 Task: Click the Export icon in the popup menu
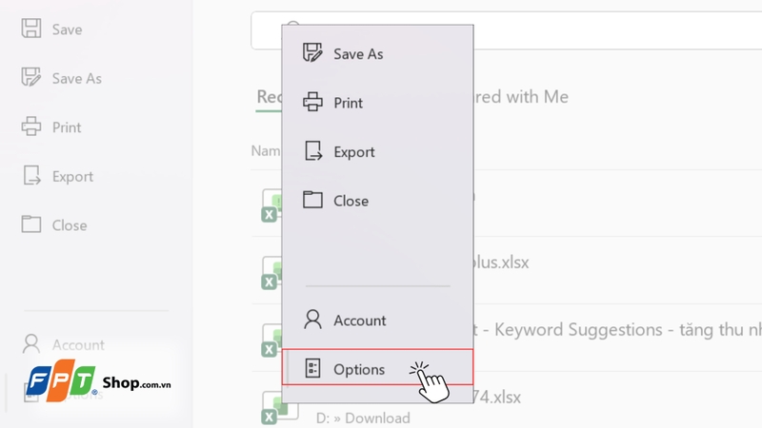[312, 151]
